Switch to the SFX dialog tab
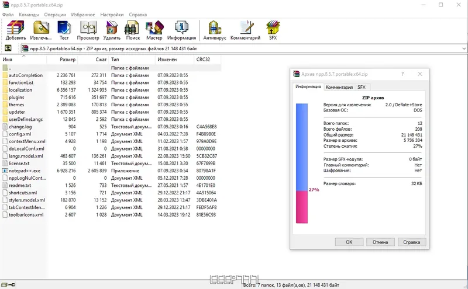This screenshot has width=468, height=289. pyautogui.click(x=362, y=88)
